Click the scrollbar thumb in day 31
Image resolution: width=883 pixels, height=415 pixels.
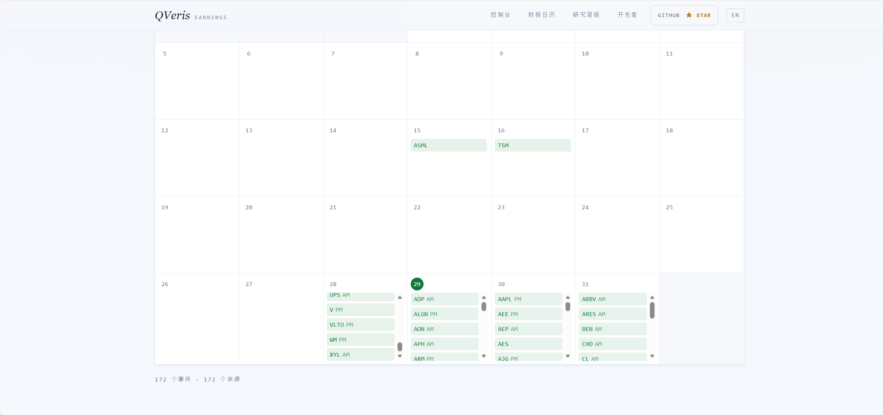(652, 310)
